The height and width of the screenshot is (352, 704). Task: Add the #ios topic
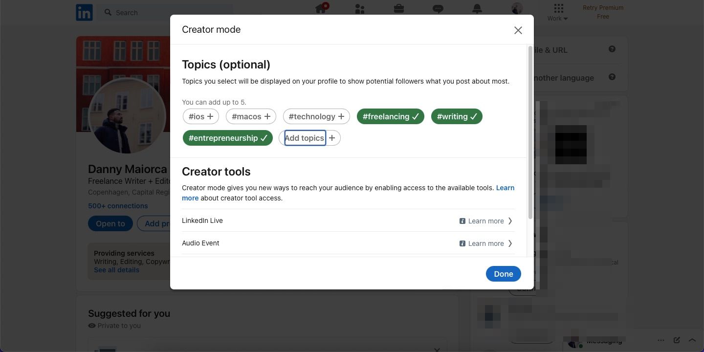pyautogui.click(x=201, y=116)
